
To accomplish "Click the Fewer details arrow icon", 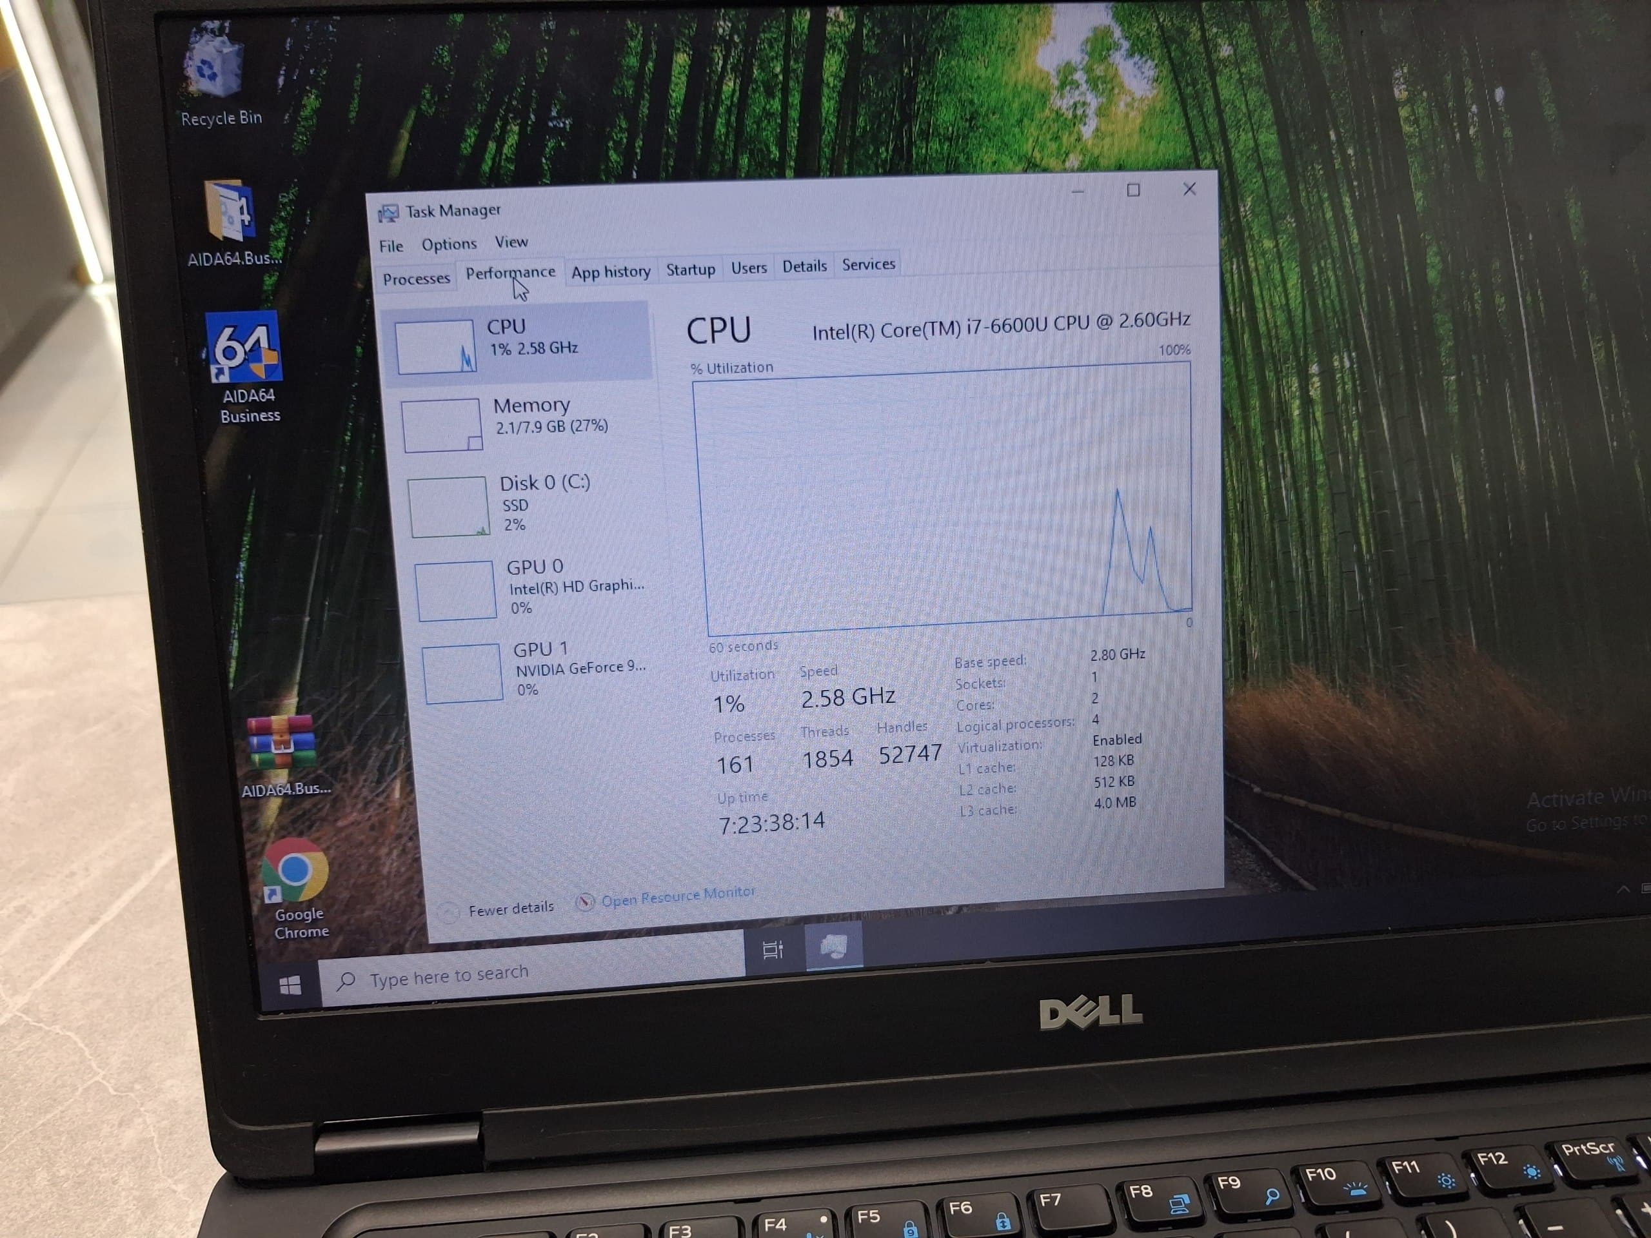I will pyautogui.click(x=448, y=912).
